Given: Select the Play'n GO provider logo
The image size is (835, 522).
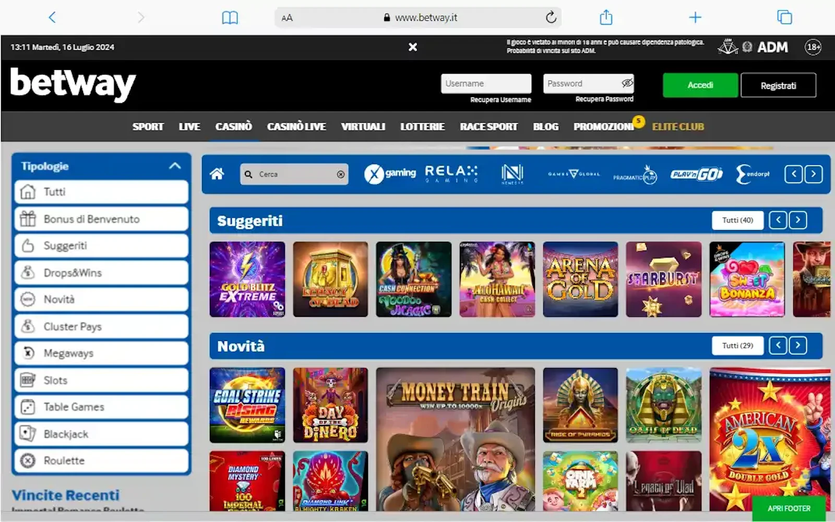Looking at the screenshot, I should point(696,174).
